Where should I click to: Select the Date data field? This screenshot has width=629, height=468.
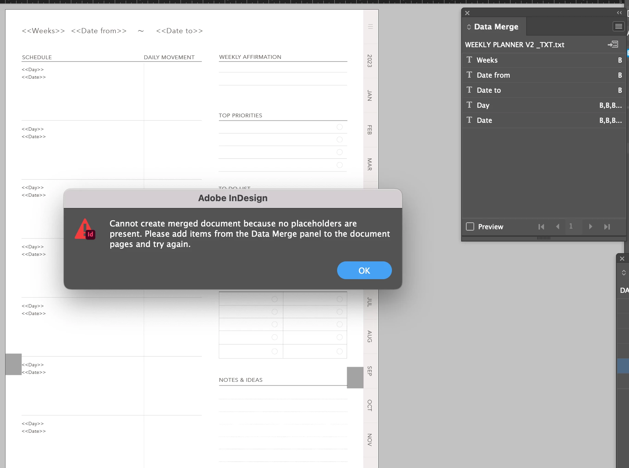coord(544,120)
